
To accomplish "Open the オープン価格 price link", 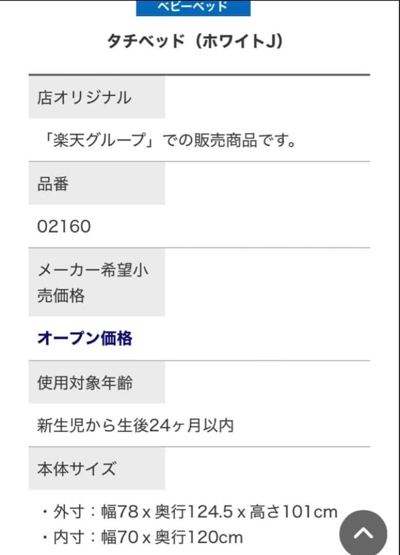I will point(85,339).
